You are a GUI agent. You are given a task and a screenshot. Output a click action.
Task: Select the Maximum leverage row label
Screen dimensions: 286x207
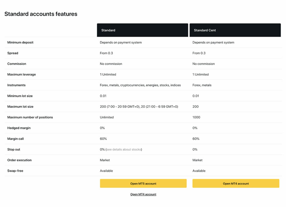coord(21,75)
